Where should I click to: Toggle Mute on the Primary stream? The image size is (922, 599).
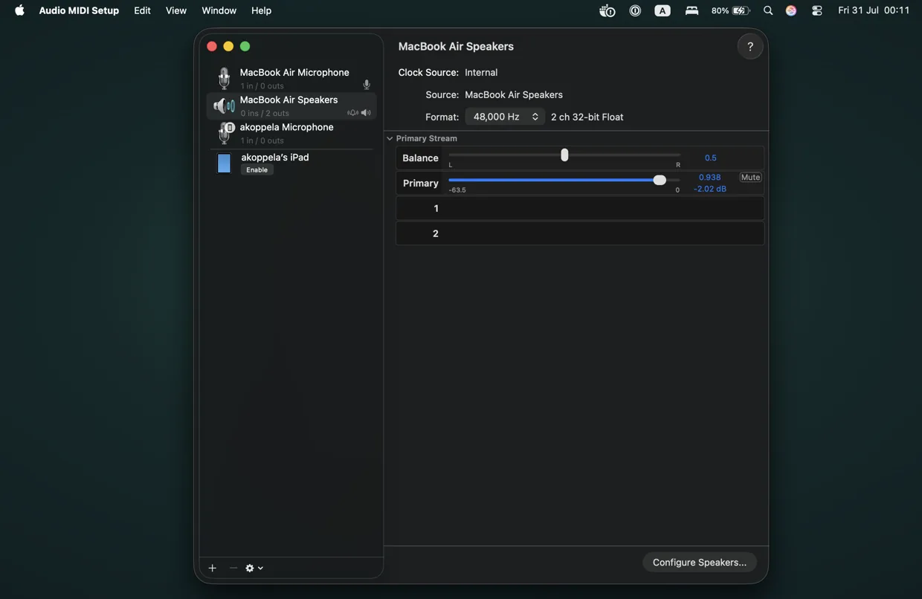click(750, 177)
